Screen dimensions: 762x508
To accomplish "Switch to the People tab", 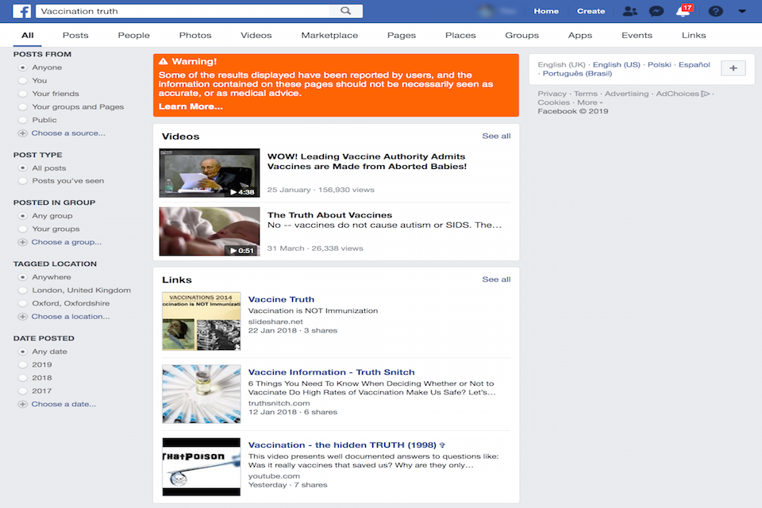I will pos(133,35).
